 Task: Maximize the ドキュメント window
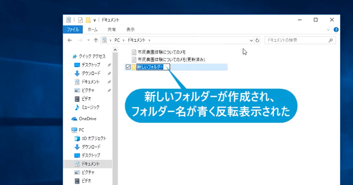point(315,20)
